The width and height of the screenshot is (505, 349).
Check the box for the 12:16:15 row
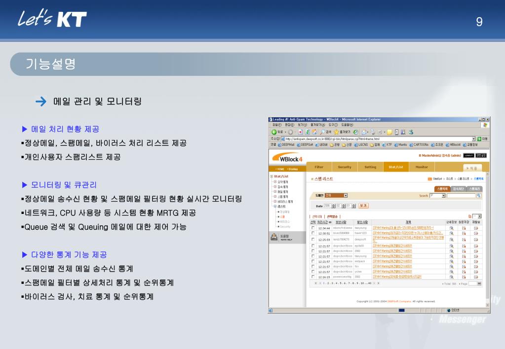313,277
